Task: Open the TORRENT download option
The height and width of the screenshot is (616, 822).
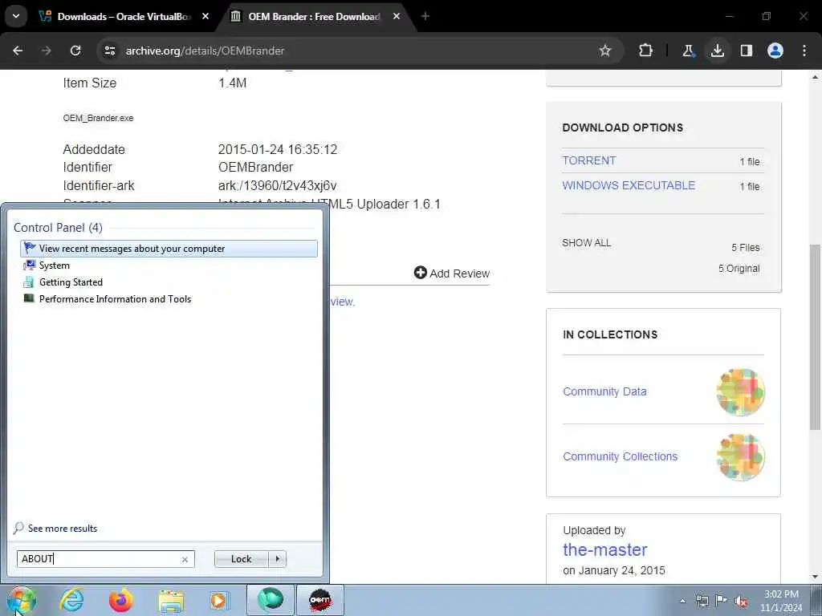Action: [x=588, y=160]
